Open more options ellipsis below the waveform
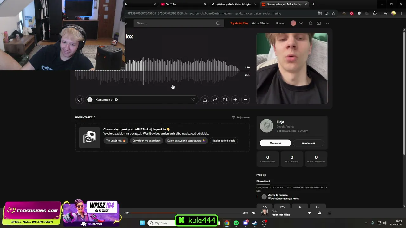406x228 pixels. click(246, 100)
